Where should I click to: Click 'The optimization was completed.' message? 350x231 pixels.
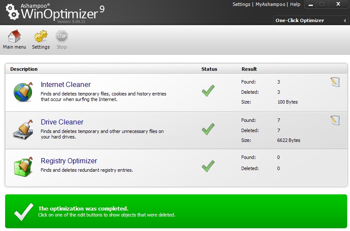point(83,208)
